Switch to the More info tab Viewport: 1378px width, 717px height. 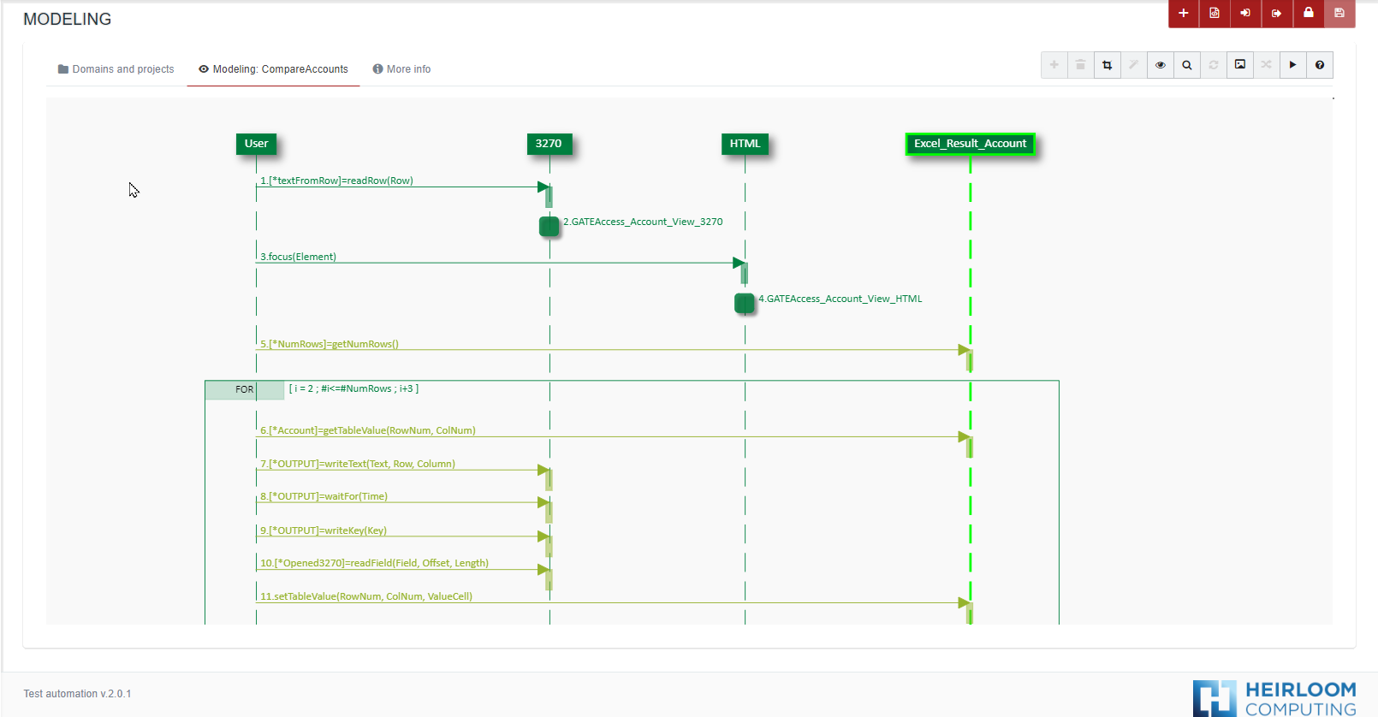click(401, 69)
